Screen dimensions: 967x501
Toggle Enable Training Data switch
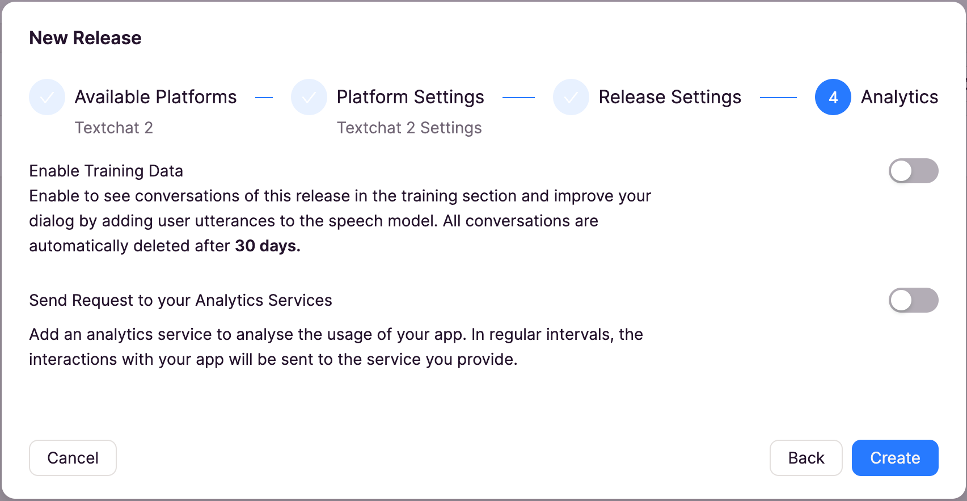coord(913,171)
